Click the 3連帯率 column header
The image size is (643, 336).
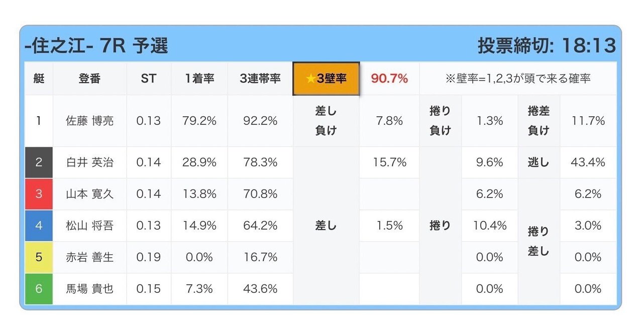(260, 79)
